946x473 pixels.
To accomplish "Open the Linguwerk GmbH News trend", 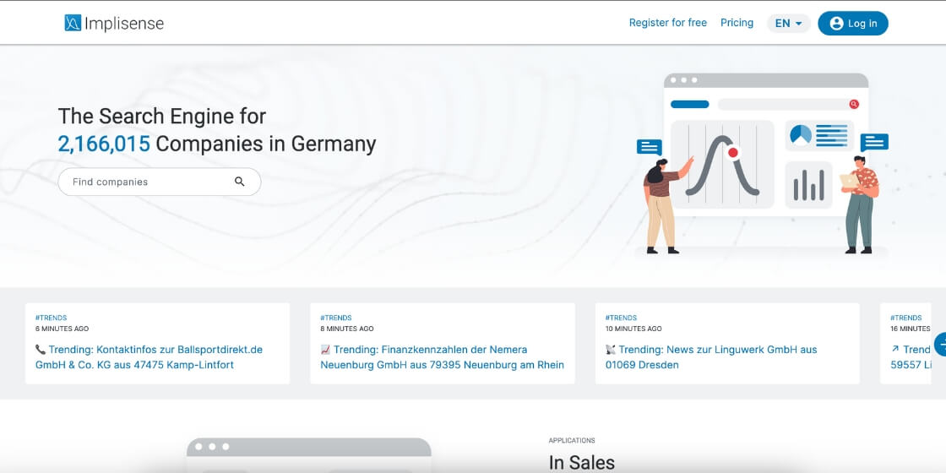I will (711, 357).
